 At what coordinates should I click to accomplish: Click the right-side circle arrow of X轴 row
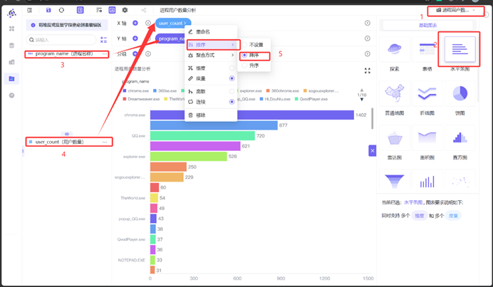tap(367, 23)
